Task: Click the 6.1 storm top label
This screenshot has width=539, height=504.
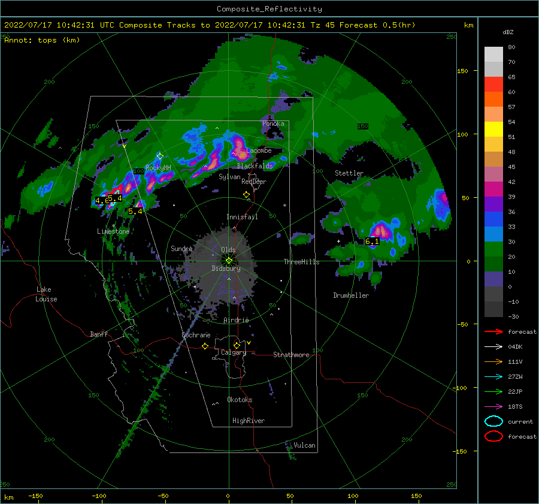Action: (x=372, y=241)
